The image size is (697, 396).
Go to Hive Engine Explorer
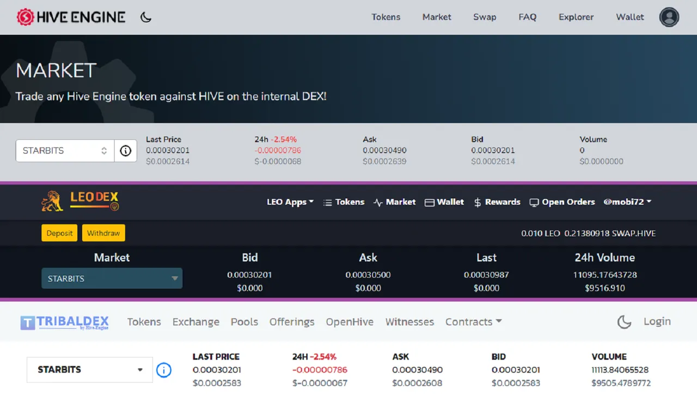(576, 17)
